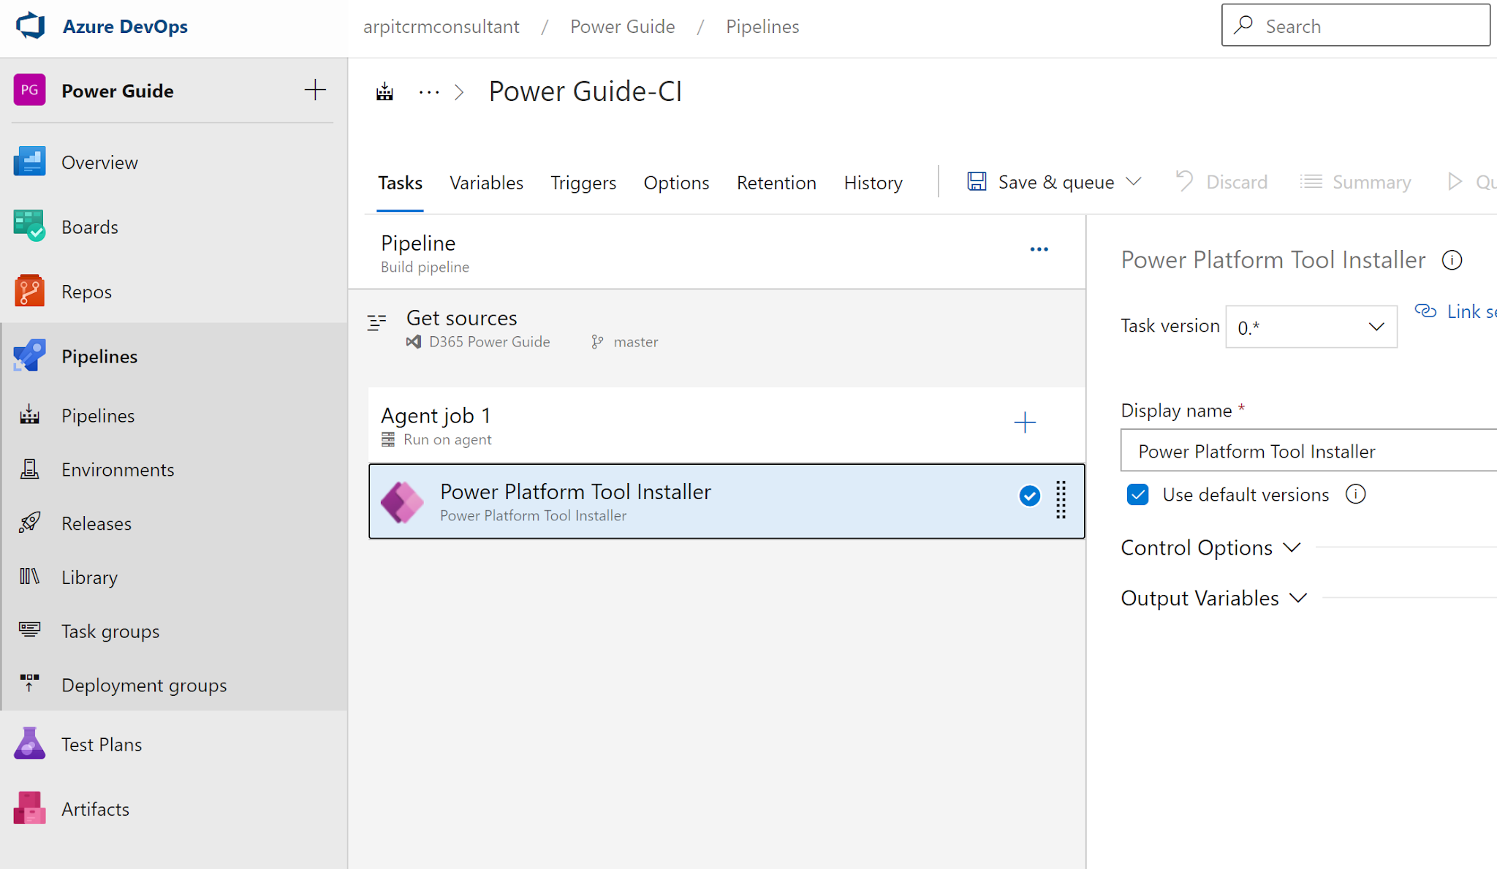
Task: Switch to the Variables tab
Action: click(x=486, y=183)
